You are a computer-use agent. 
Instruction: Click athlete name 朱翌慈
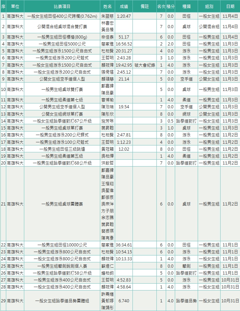coord(108,16)
